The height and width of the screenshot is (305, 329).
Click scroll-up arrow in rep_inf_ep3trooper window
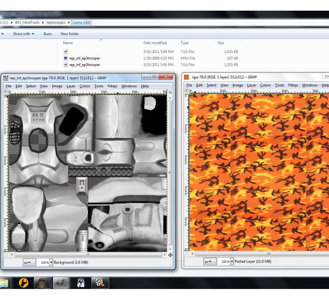click(x=170, y=98)
